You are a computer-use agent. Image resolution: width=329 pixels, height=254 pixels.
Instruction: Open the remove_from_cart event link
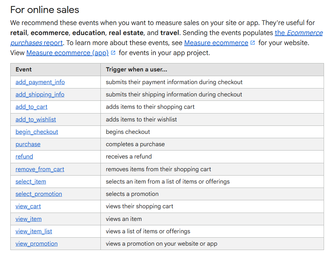click(x=40, y=169)
